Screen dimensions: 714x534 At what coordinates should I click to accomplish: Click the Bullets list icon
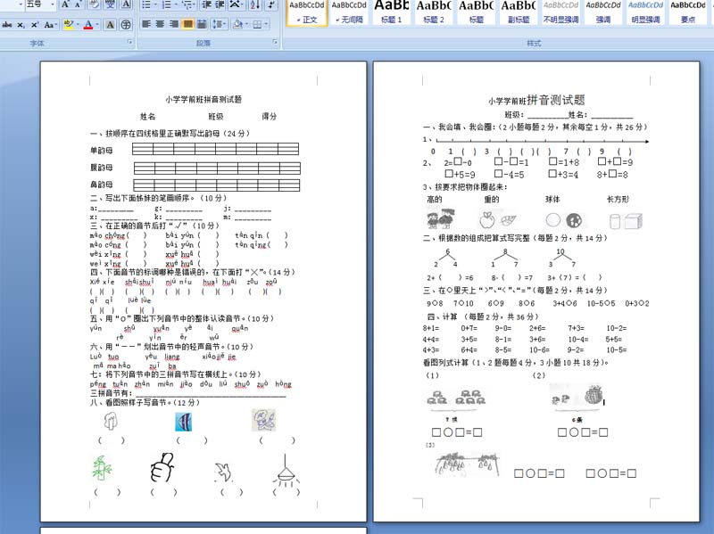click(146, 4)
